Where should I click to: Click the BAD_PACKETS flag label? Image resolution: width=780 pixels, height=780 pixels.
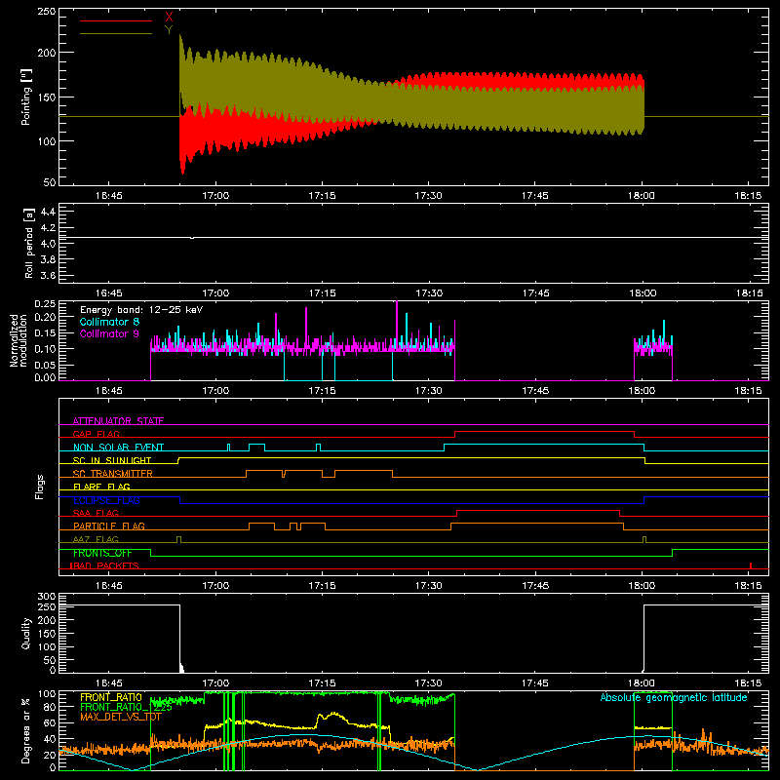[104, 565]
